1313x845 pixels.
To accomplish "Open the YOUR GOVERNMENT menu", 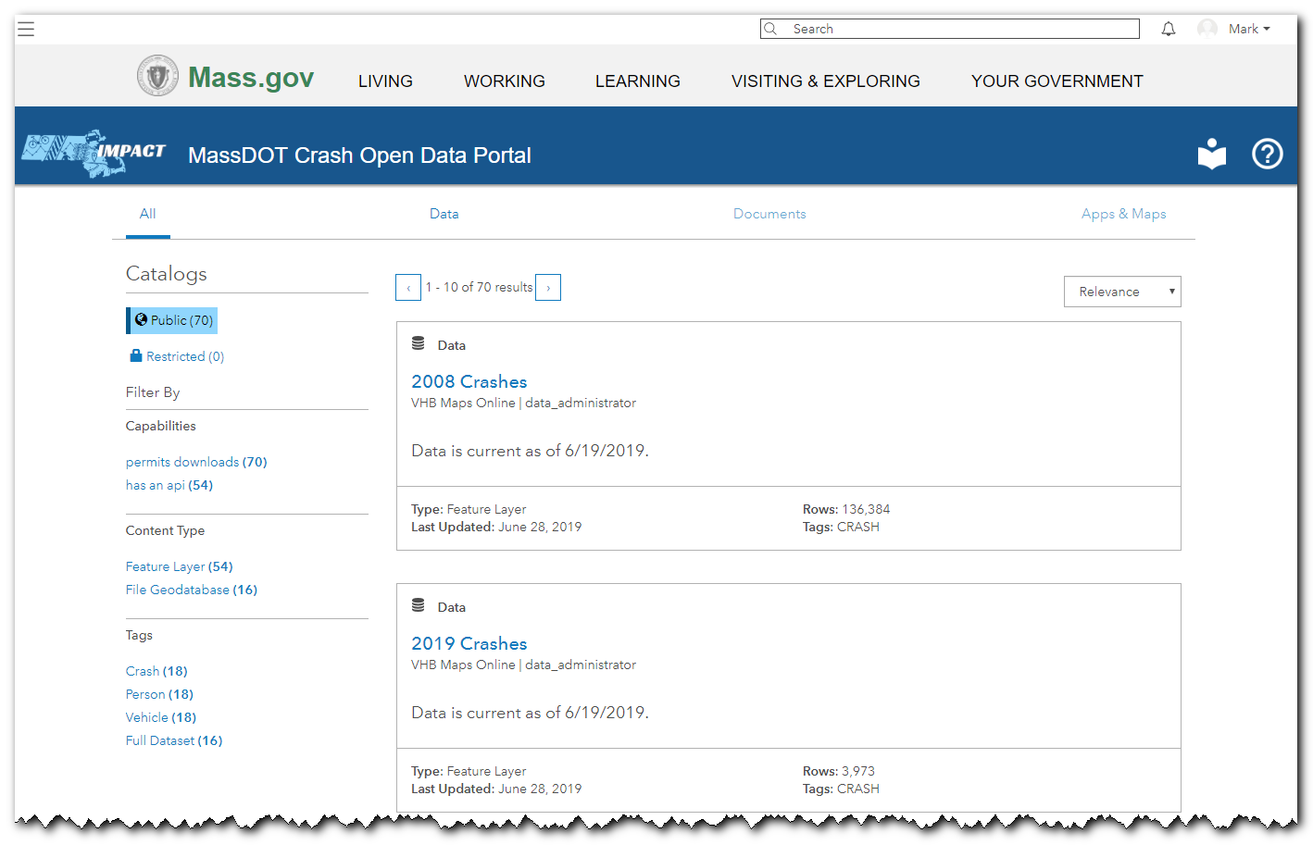I will coord(1057,81).
